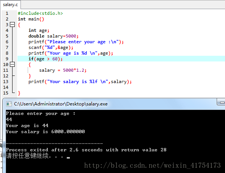
Task: Click line number 15 in the gutter
Action: (x=6, y=93)
